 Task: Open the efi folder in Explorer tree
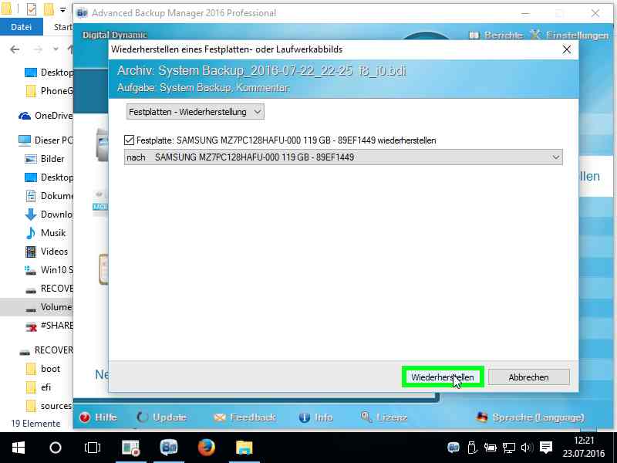[x=38, y=387]
